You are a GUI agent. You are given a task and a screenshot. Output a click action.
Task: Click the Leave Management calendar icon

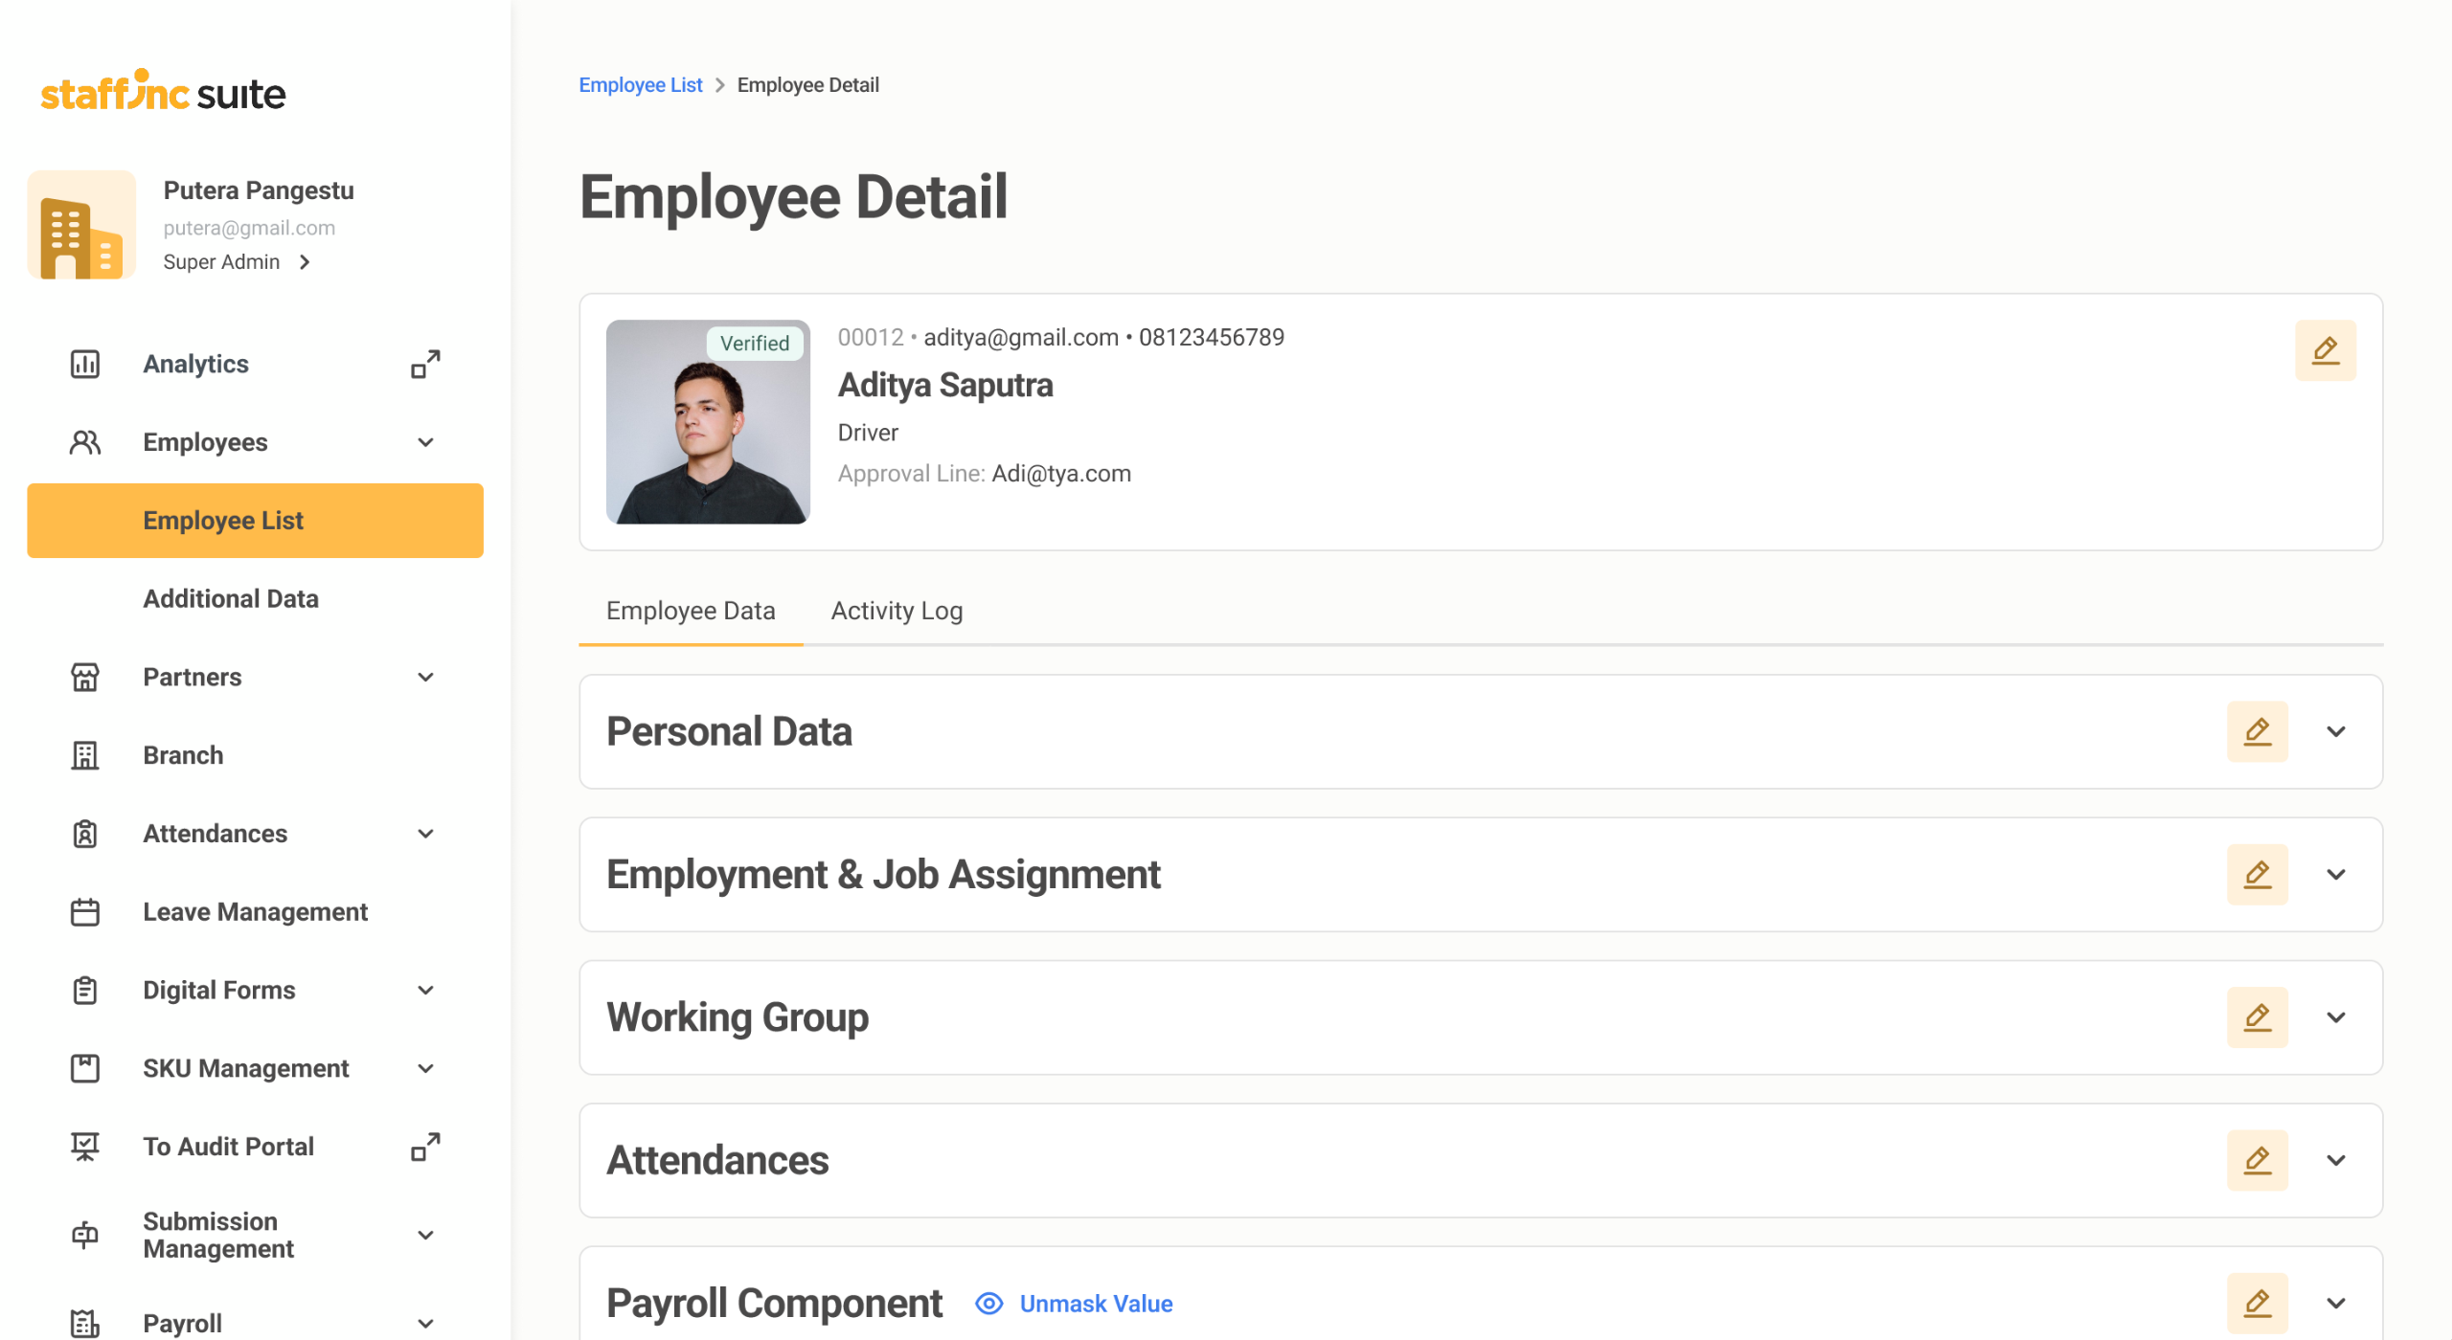click(84, 912)
